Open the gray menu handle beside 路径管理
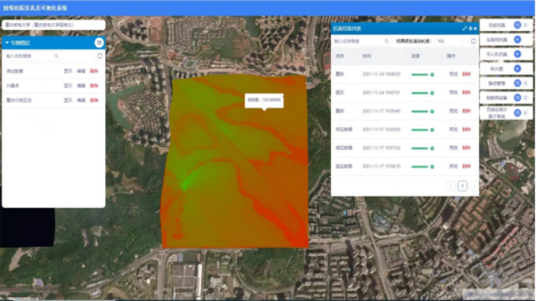This screenshot has height=301, width=536. pyautogui.click(x=526, y=83)
